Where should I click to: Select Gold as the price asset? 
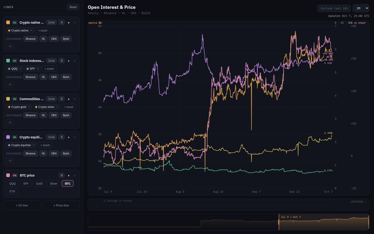tap(39, 184)
